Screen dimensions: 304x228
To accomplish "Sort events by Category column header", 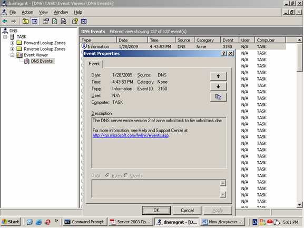I will [x=207, y=40].
